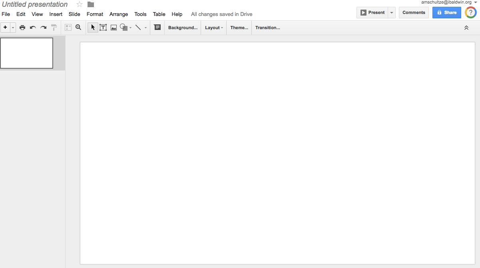The image size is (480, 268).
Task: Add a new slide with the plus button
Action: coord(5,28)
